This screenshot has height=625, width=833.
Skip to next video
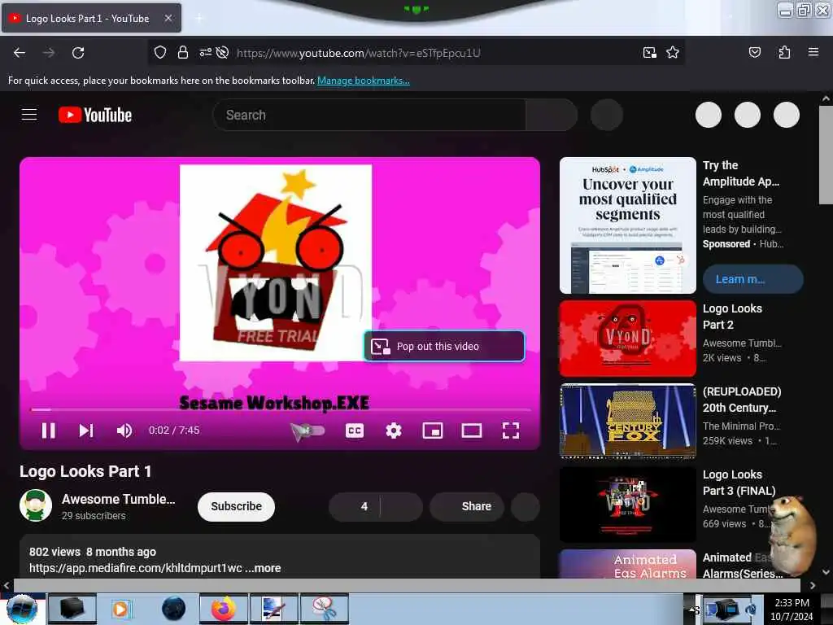pyautogui.click(x=86, y=431)
